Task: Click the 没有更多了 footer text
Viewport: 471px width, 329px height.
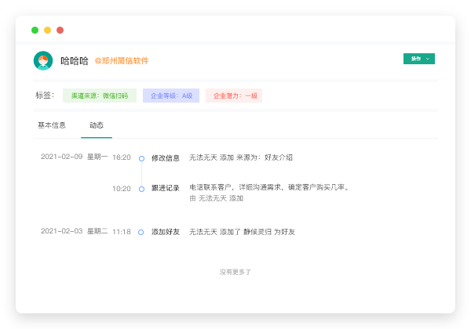Action: point(235,272)
